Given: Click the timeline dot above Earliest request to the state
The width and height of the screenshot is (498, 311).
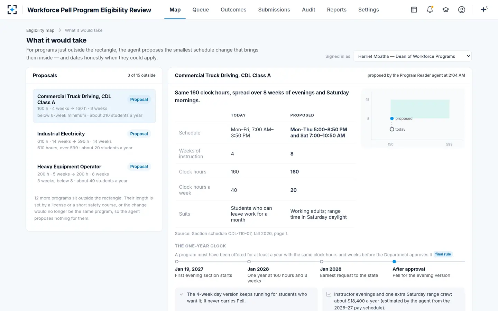Looking at the screenshot, I should point(322,262).
